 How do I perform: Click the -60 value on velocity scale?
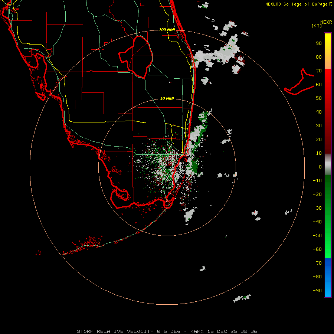pyautogui.click(x=317, y=249)
